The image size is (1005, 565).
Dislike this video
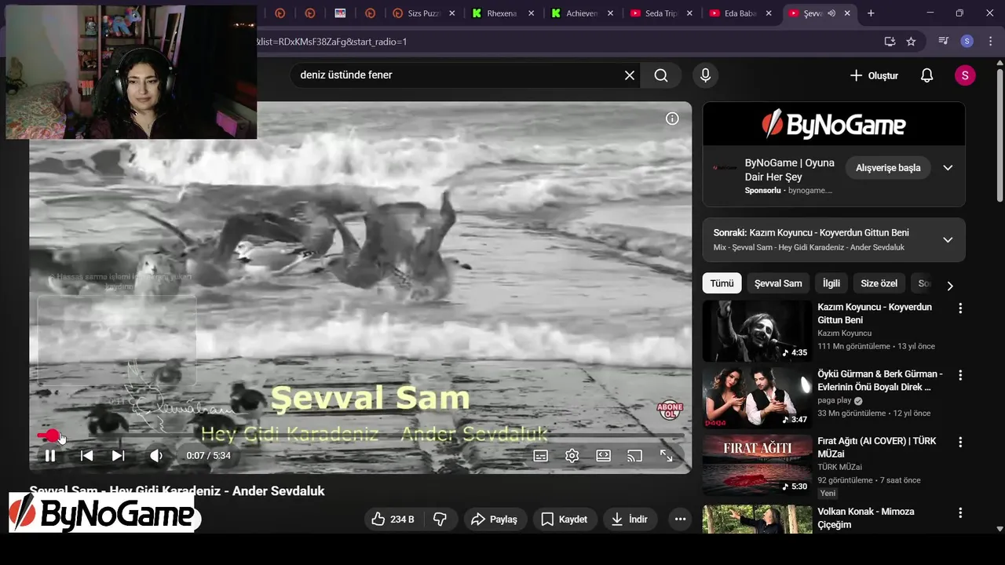point(440,519)
